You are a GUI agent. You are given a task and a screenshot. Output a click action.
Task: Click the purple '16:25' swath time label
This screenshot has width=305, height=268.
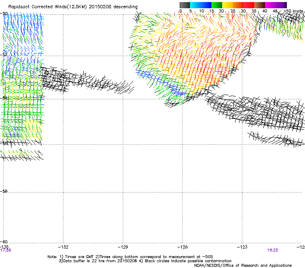point(272,250)
